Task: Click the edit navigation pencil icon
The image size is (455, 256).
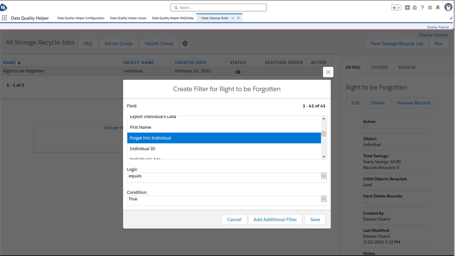Action: 451,18
